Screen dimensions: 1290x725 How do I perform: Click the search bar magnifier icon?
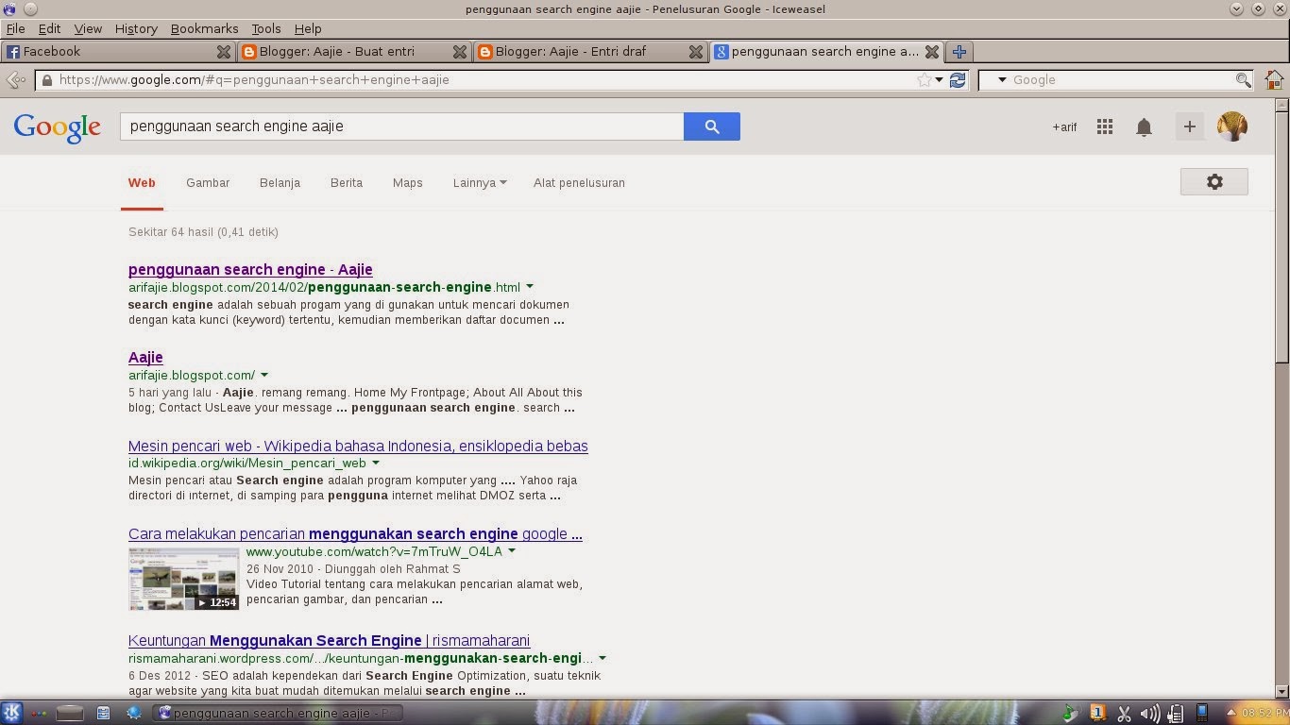(x=1244, y=80)
